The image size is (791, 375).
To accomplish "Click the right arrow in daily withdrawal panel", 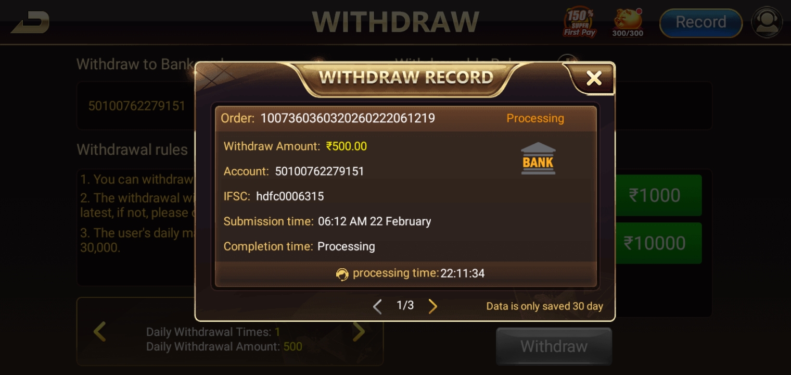I will coord(359,331).
